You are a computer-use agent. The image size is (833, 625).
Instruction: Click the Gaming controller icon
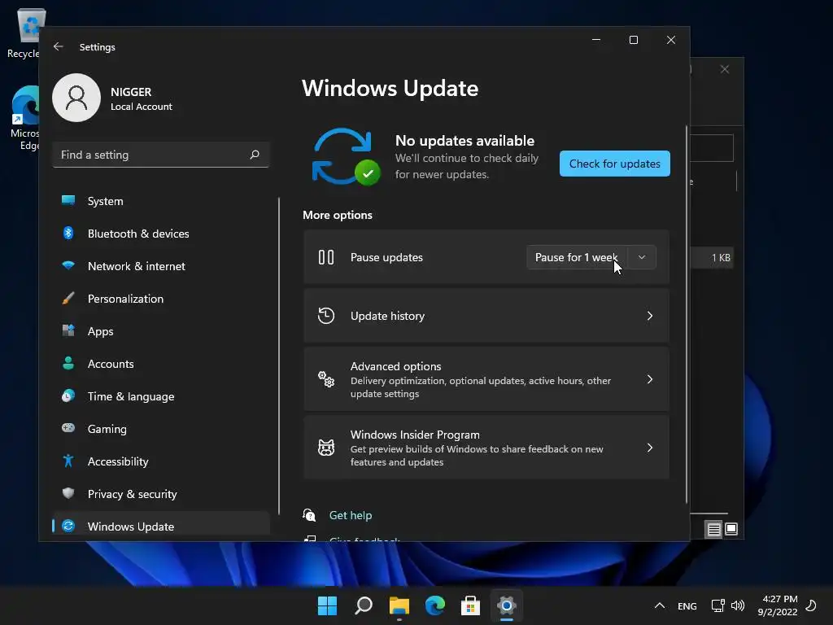coord(68,428)
